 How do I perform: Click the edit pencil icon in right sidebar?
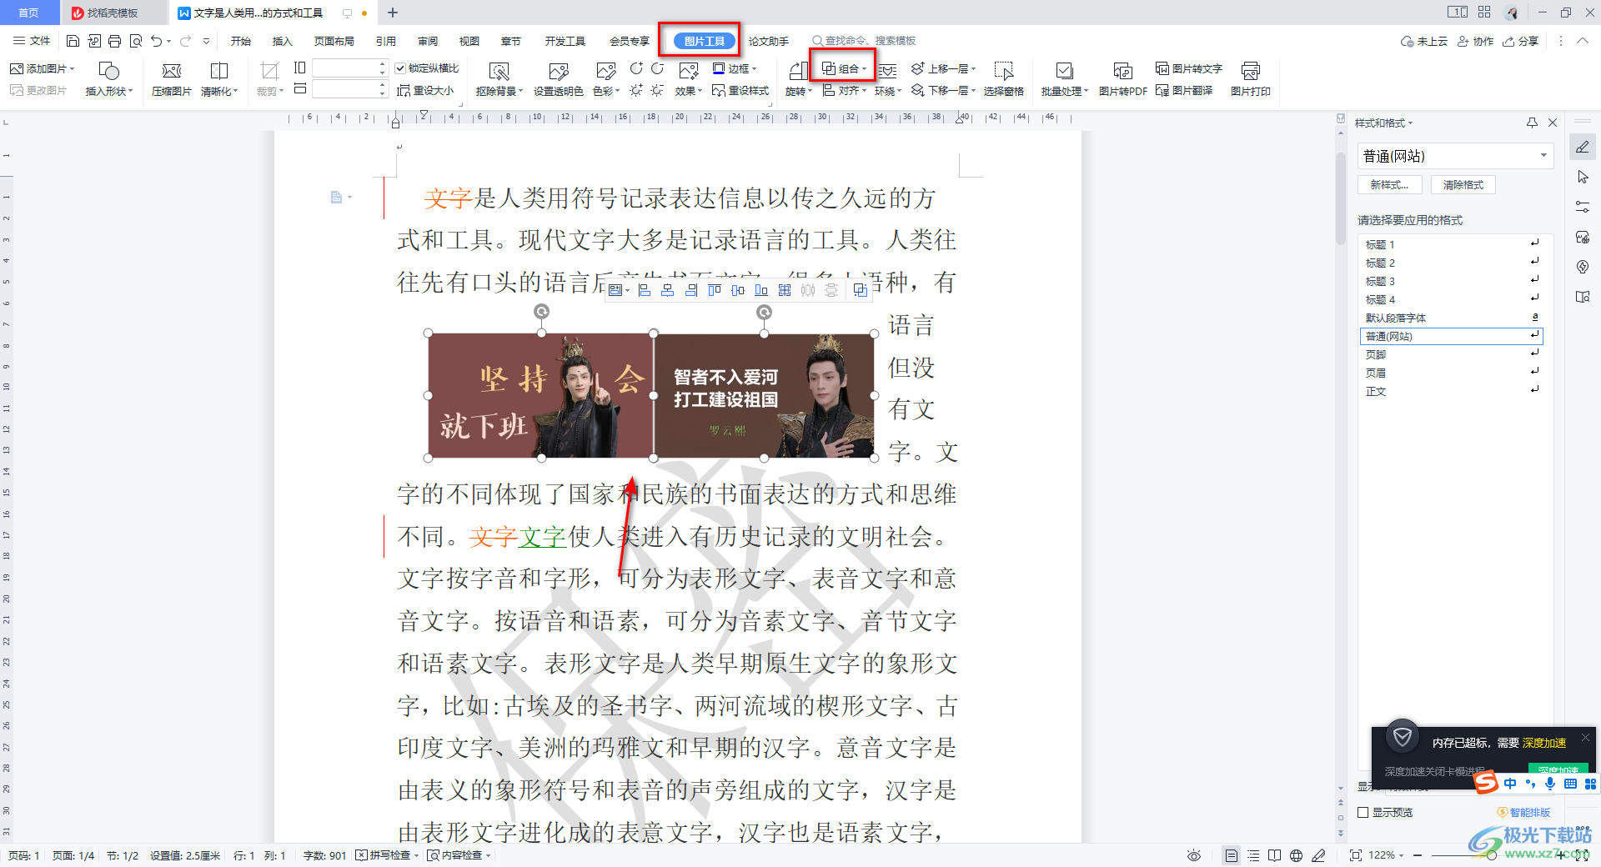1583,148
